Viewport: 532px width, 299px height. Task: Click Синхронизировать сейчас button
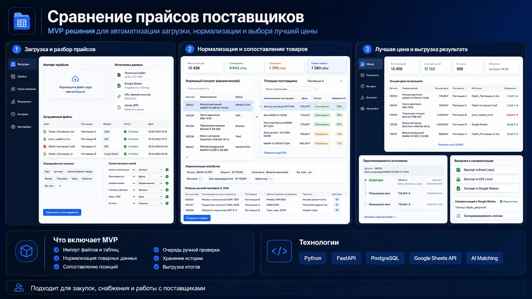[487, 216]
